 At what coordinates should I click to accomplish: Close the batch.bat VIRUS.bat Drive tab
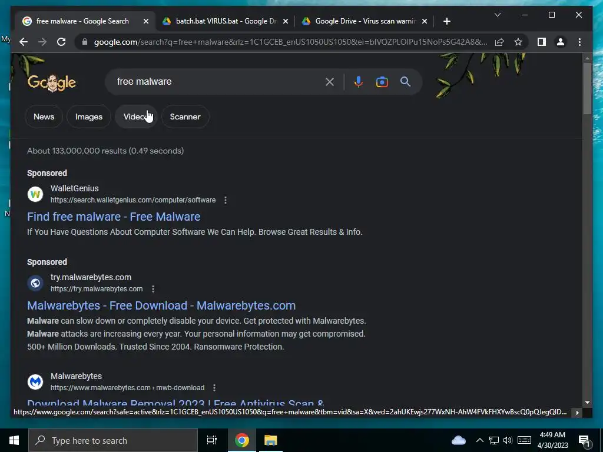tap(286, 21)
